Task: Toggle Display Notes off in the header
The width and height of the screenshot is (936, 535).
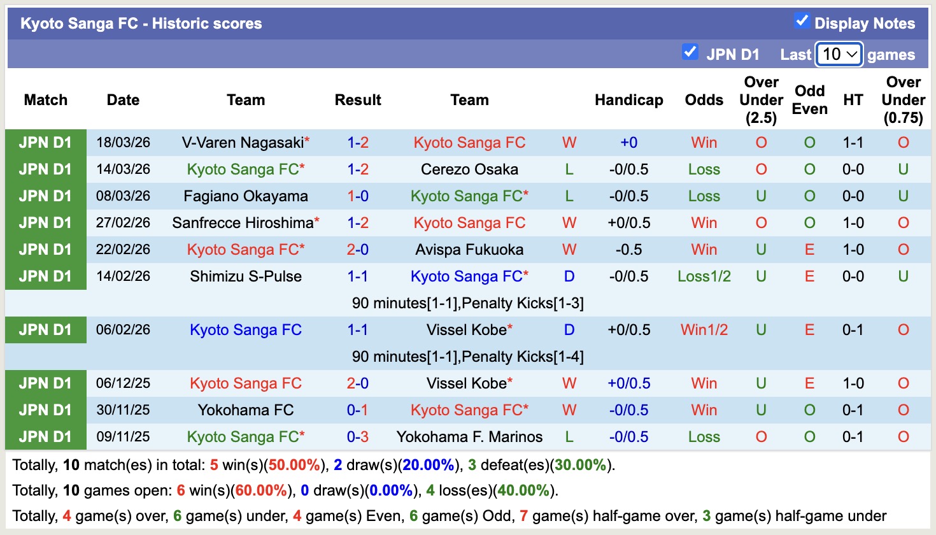Action: 800,20
